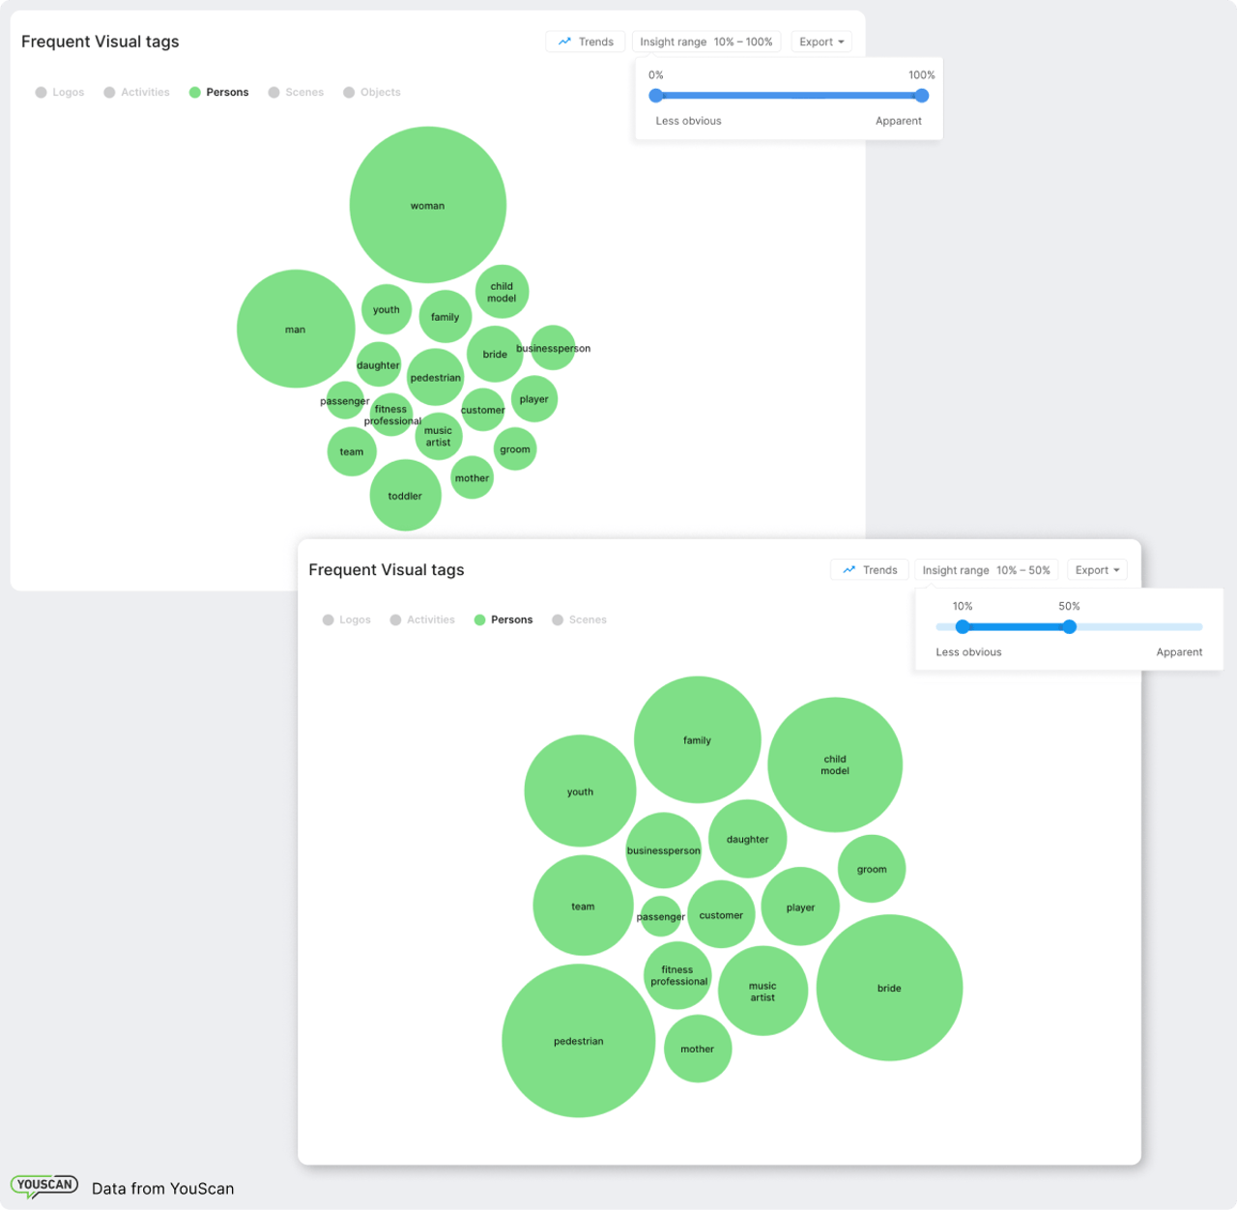Open Insight range 10% – 50% selector
Screen dimensions: 1237x1210
[x=986, y=570]
